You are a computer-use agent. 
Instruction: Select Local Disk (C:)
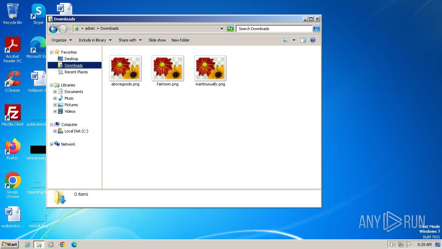(x=76, y=131)
